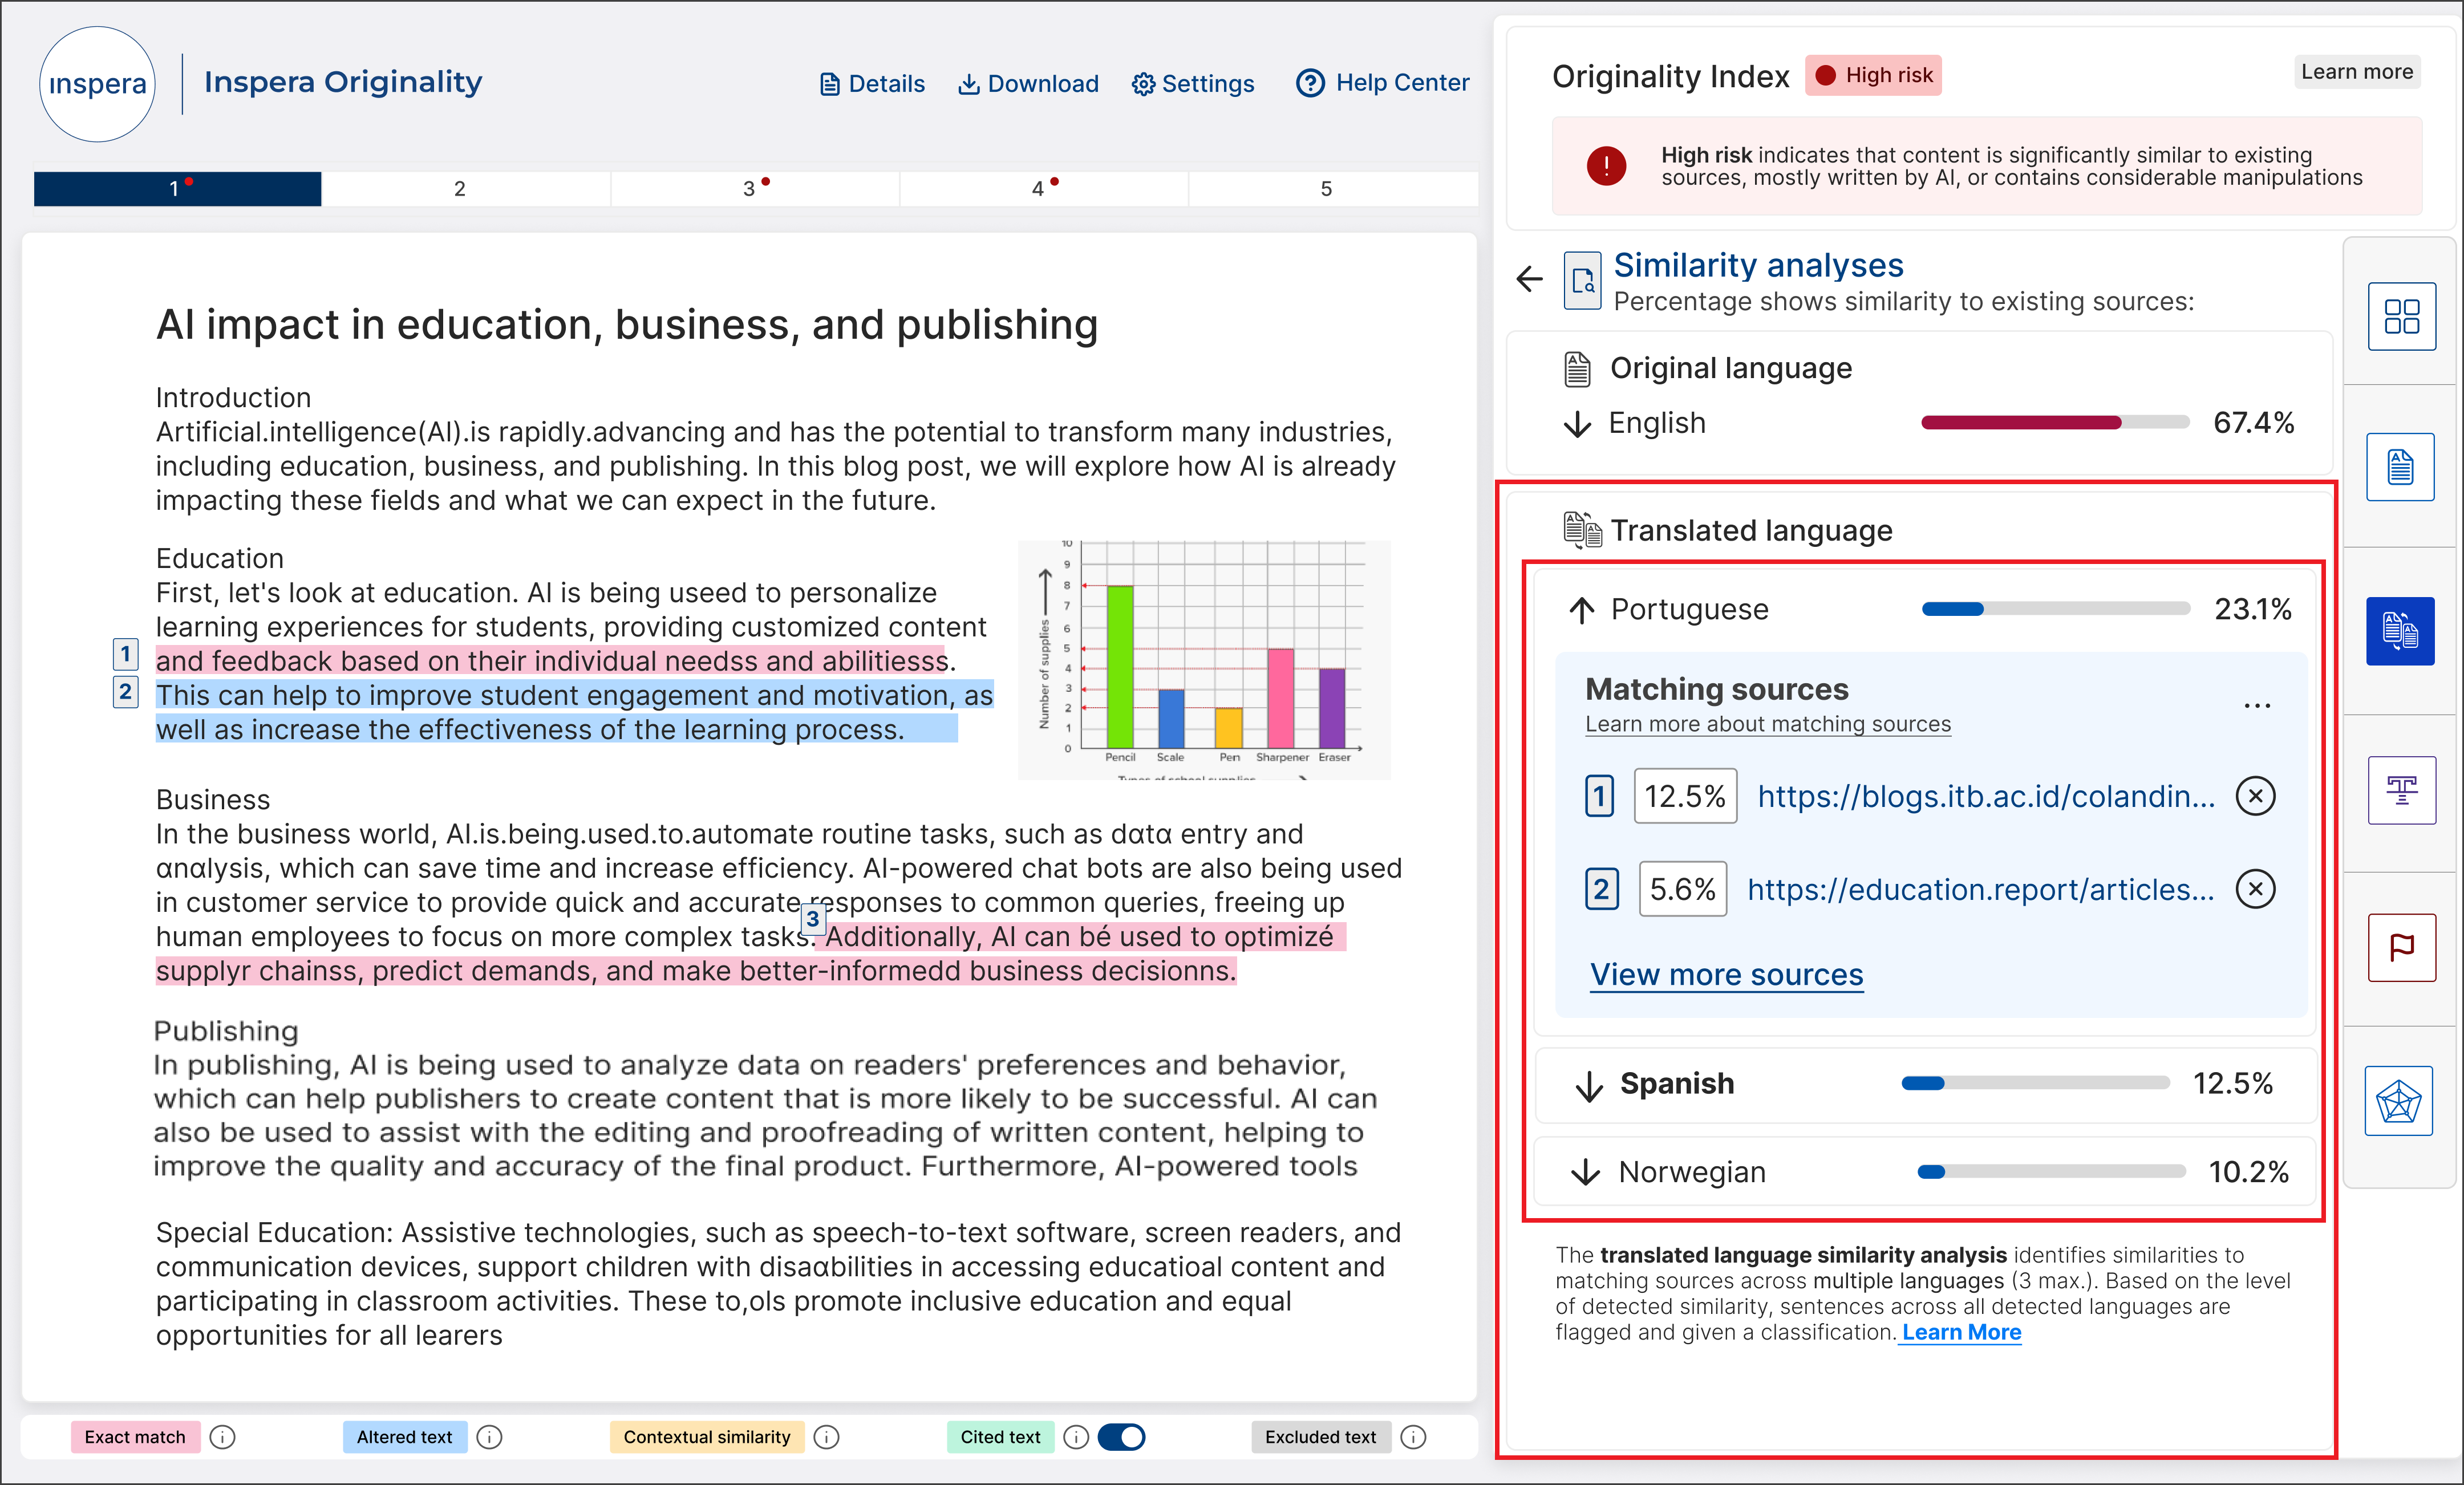2464x1485 pixels.
Task: Click info icon next to Contextual similarity
Action: tap(826, 1437)
